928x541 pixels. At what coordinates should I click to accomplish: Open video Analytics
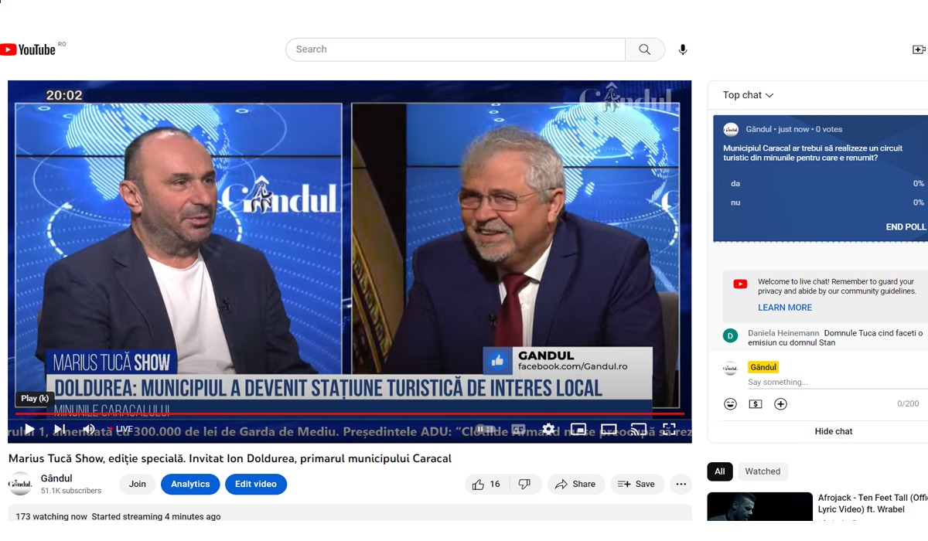[190, 485]
